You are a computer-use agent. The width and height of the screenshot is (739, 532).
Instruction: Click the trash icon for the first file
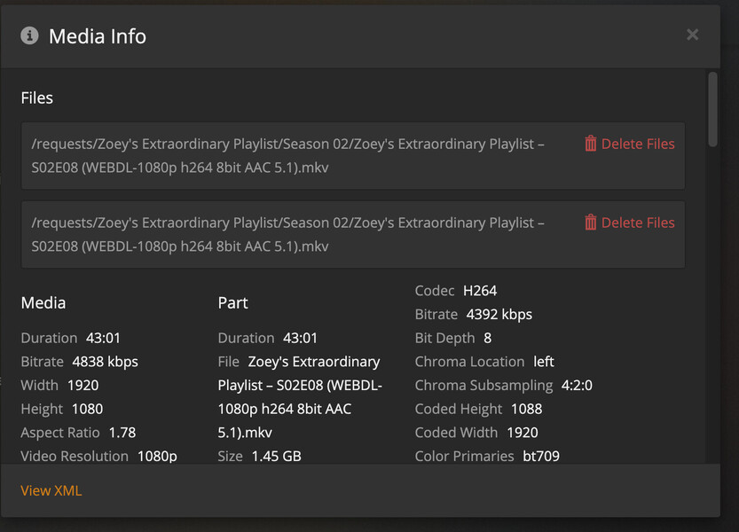(590, 144)
